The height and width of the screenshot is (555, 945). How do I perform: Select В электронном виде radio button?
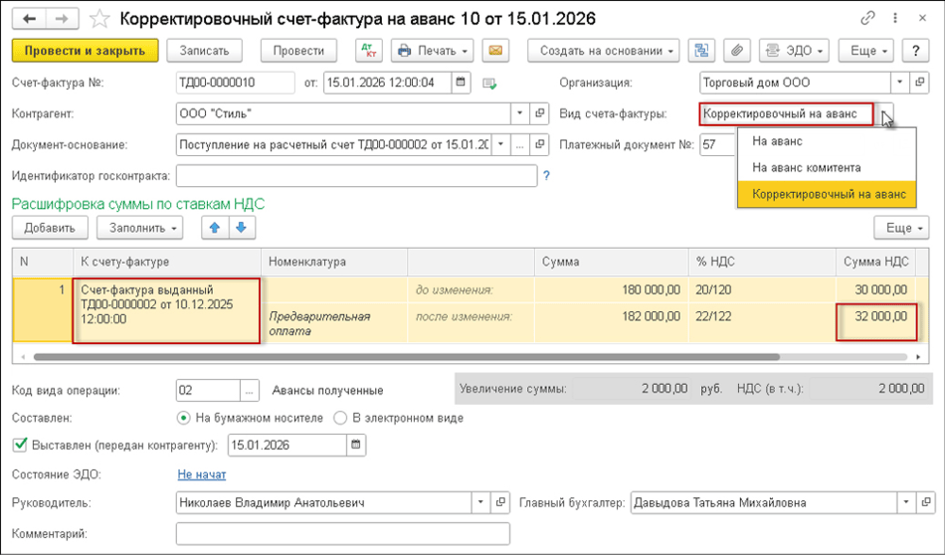coord(340,418)
